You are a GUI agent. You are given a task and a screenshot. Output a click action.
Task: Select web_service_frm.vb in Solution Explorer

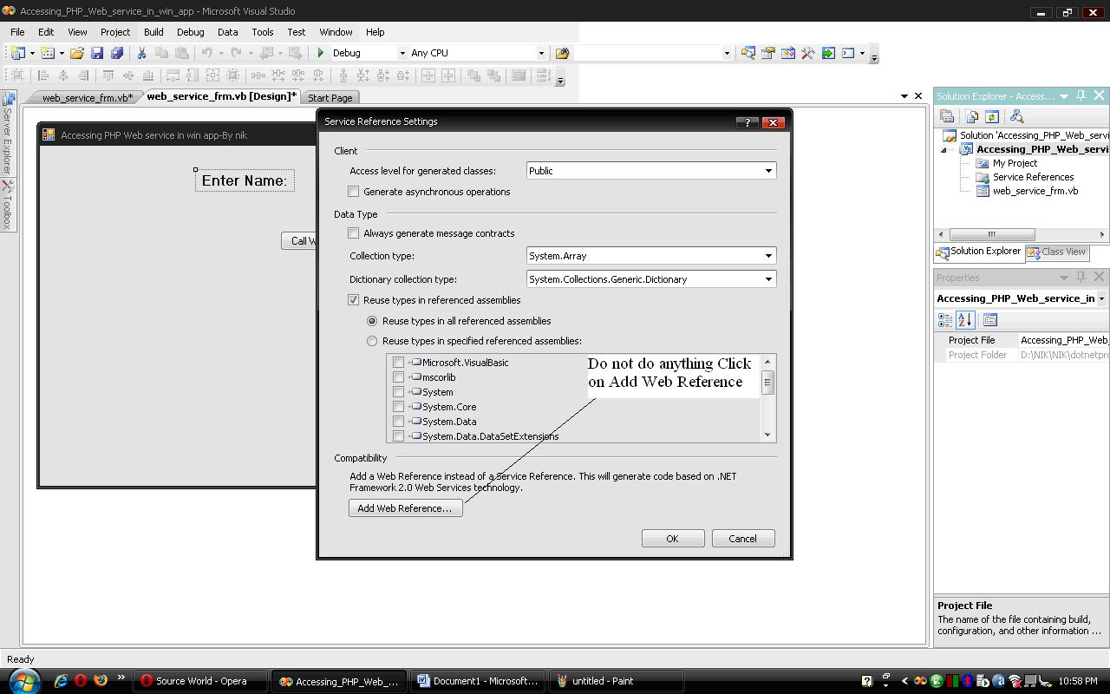point(1035,191)
